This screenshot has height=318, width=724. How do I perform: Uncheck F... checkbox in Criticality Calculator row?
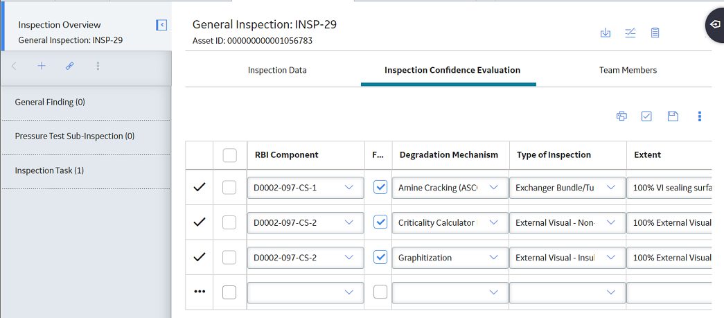click(380, 222)
